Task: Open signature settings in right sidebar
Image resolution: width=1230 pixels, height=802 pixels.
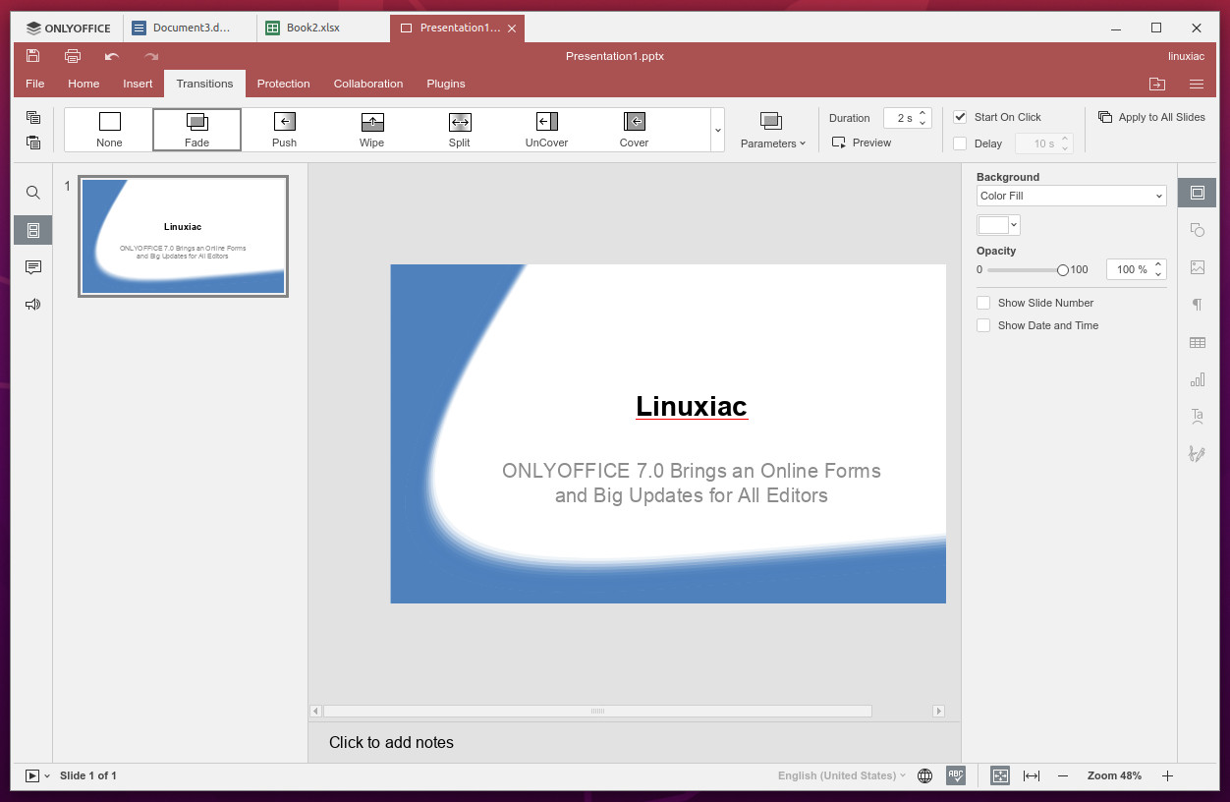Action: tap(1197, 454)
